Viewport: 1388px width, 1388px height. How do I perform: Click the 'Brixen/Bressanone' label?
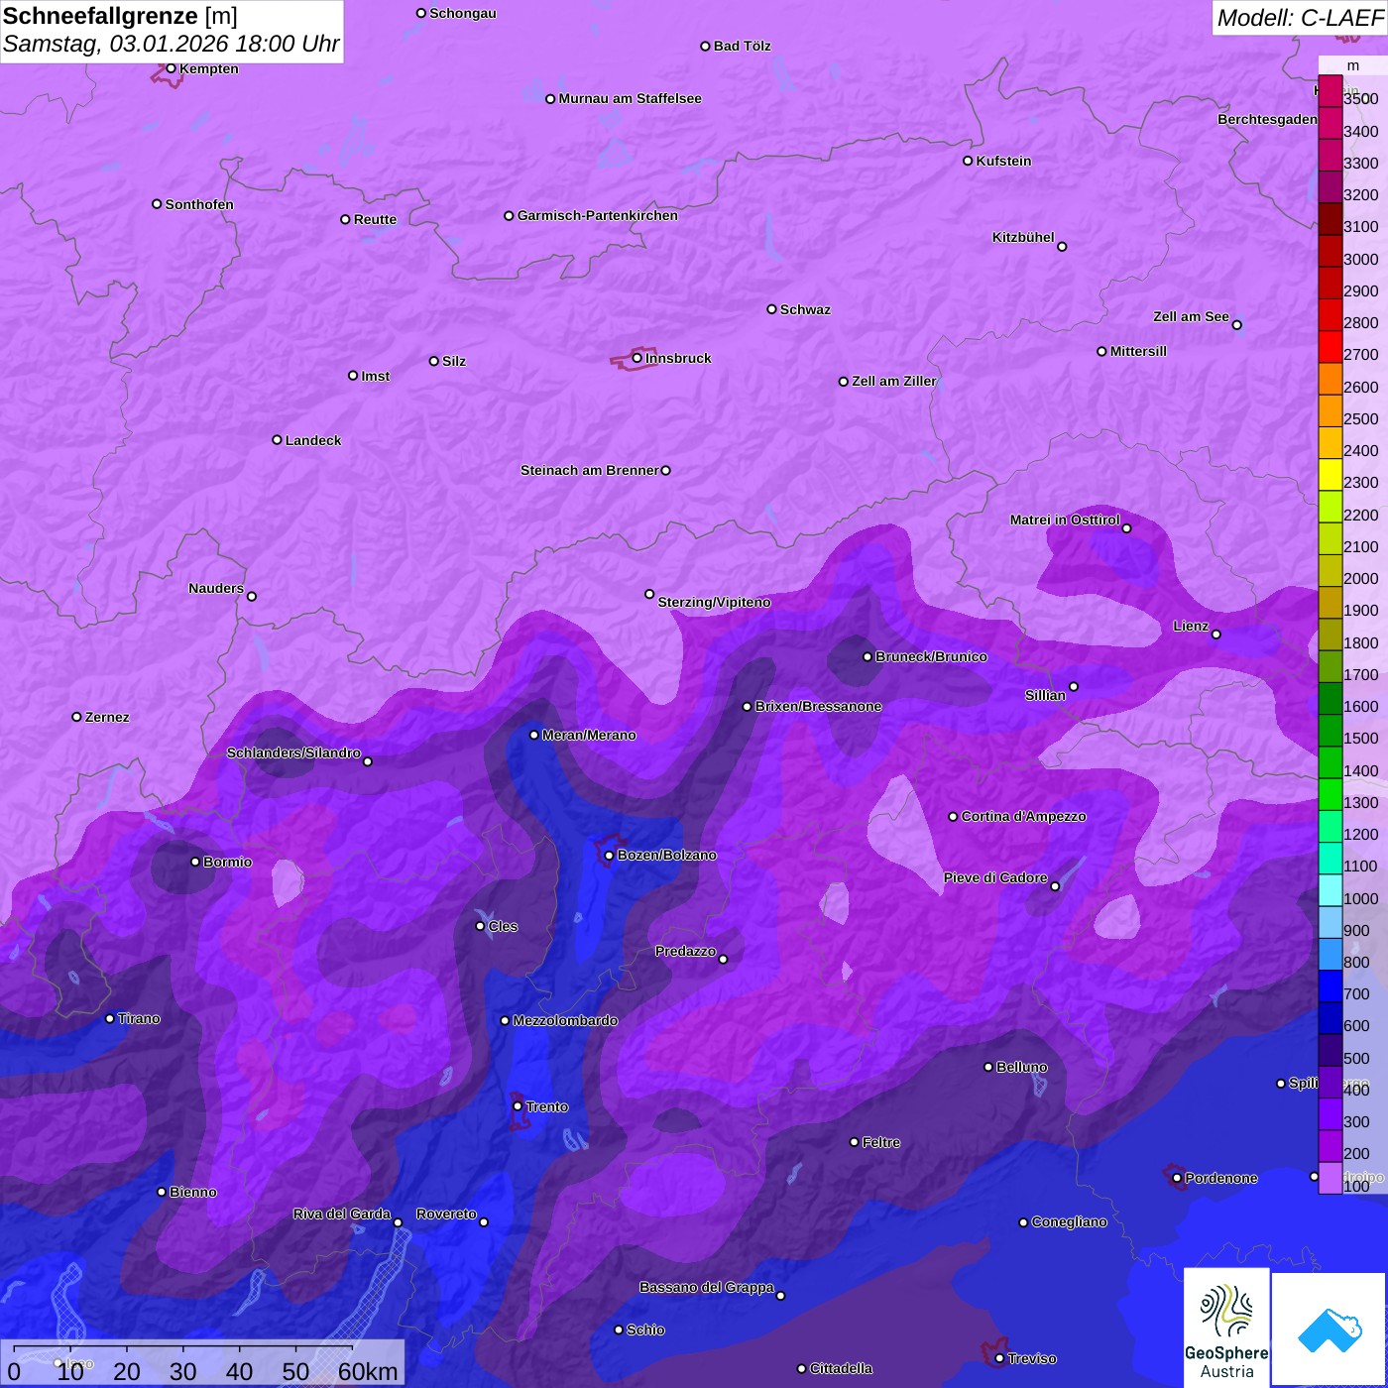coord(819,706)
